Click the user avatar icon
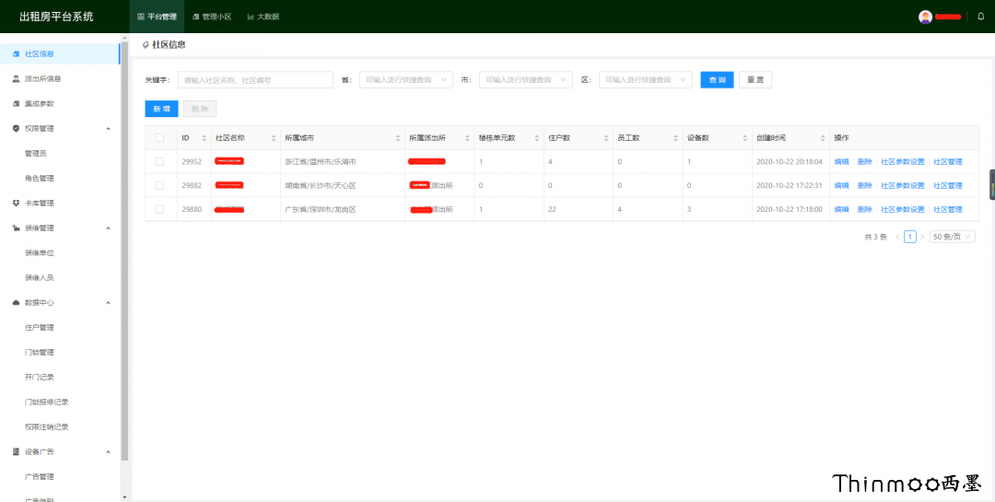This screenshot has height=502, width=995. tap(925, 17)
